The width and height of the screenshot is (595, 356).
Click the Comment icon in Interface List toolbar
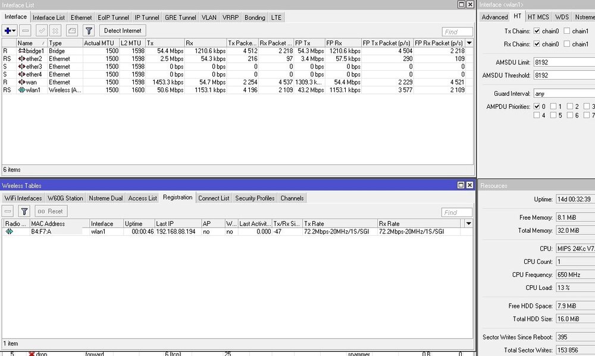72,30
